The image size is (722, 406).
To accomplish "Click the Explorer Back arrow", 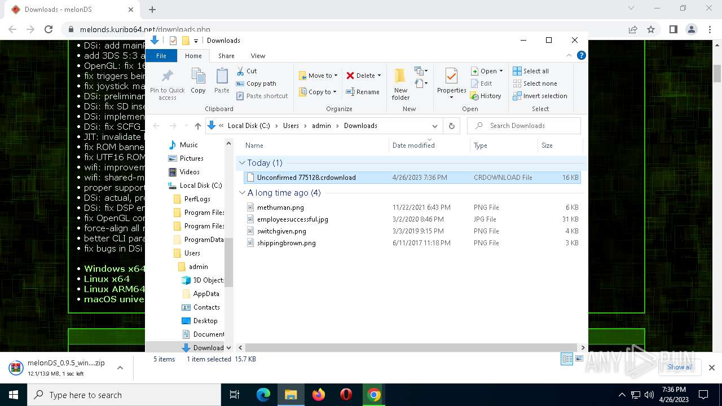I will (157, 126).
